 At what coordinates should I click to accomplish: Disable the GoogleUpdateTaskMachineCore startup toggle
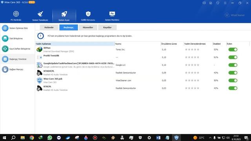pos(233,65)
